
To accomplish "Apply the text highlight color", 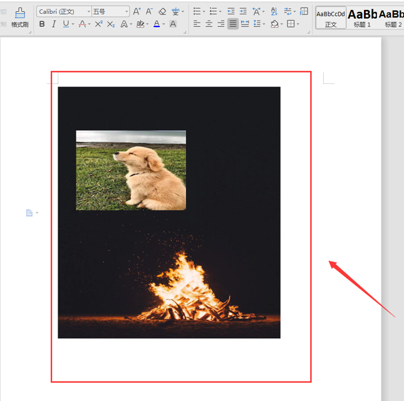I will [x=140, y=24].
